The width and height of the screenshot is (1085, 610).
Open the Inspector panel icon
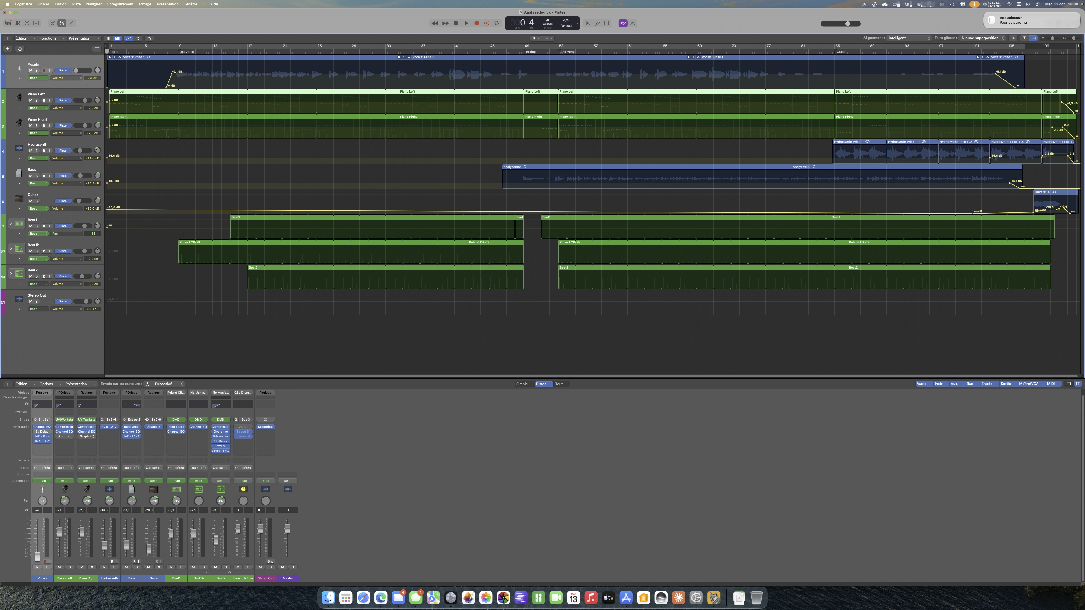click(x=18, y=23)
